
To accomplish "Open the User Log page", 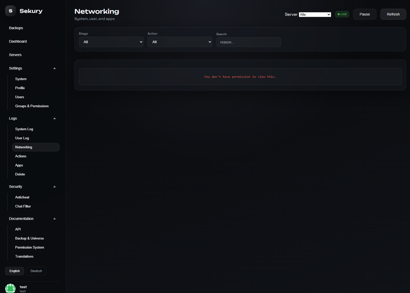I will [x=22, y=138].
